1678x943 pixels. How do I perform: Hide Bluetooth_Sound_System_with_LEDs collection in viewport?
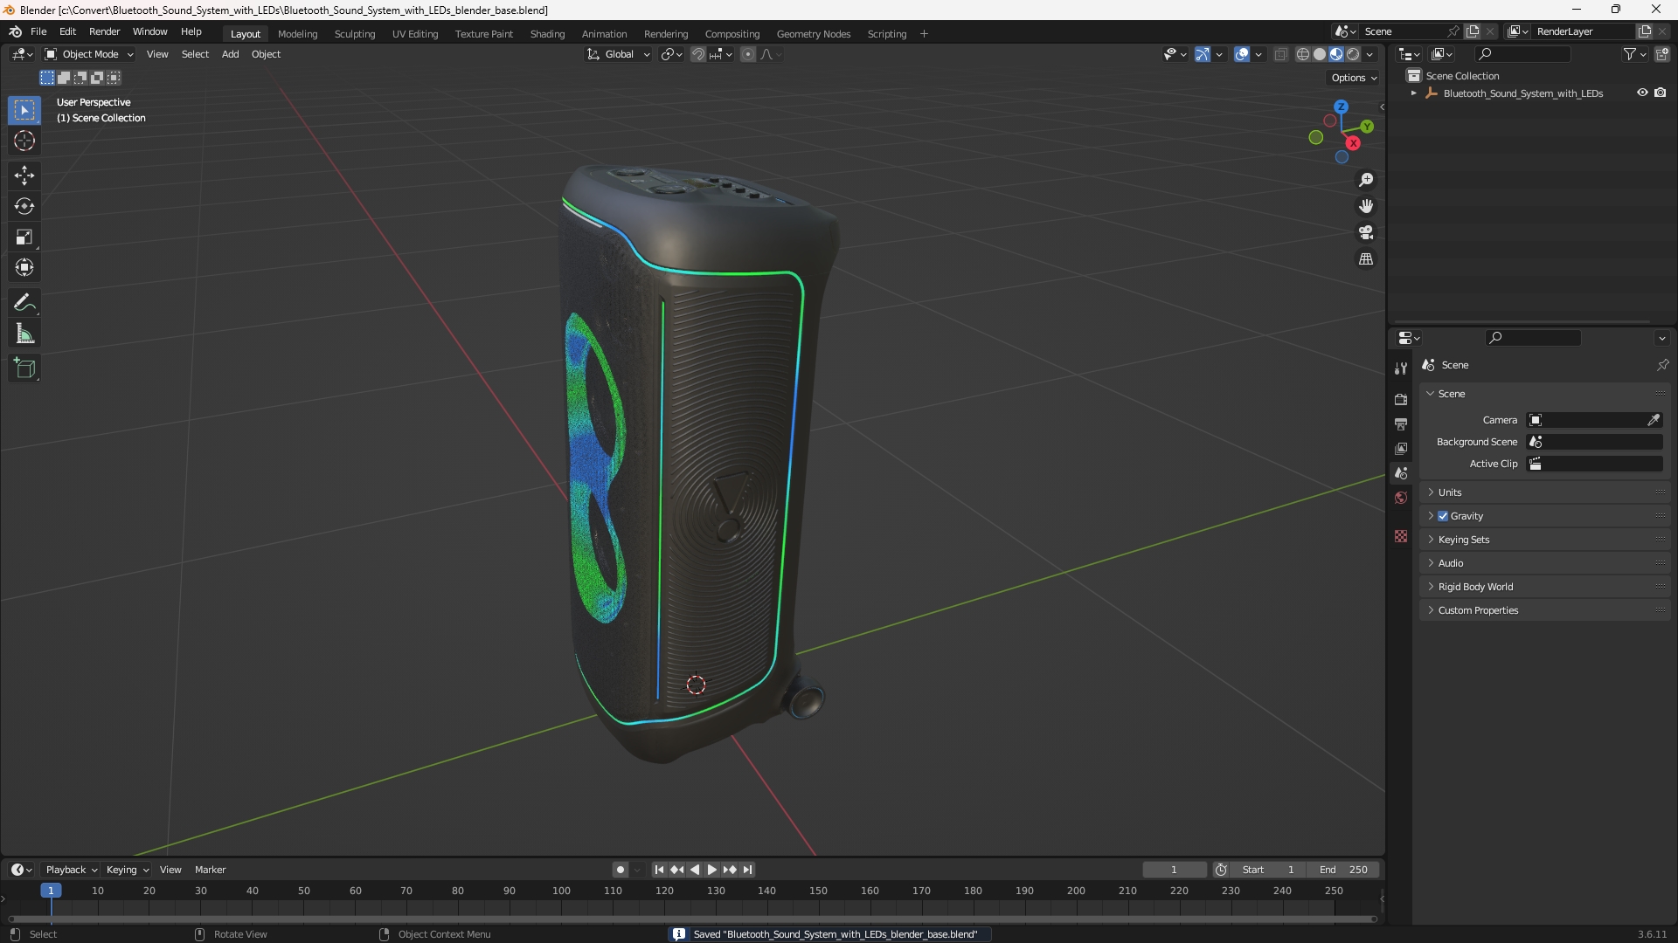(x=1642, y=93)
